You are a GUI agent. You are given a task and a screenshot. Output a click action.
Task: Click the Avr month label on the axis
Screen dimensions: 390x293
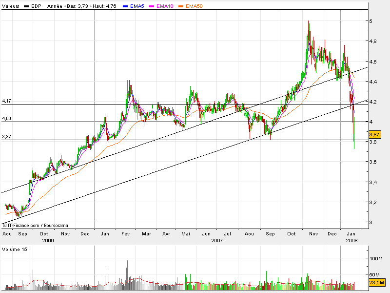click(x=166, y=234)
